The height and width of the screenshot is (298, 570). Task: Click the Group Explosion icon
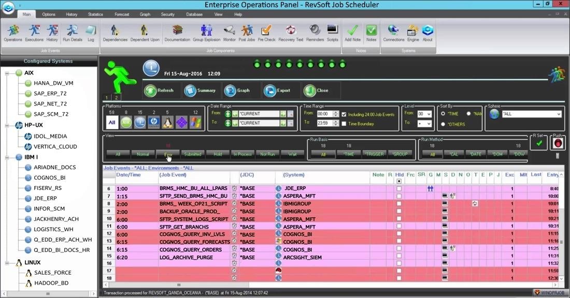[206, 32]
